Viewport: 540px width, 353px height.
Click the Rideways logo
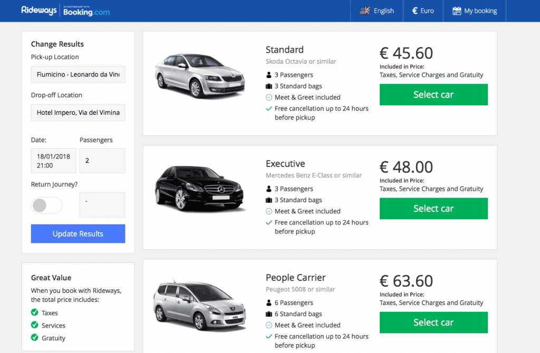pyautogui.click(x=39, y=11)
